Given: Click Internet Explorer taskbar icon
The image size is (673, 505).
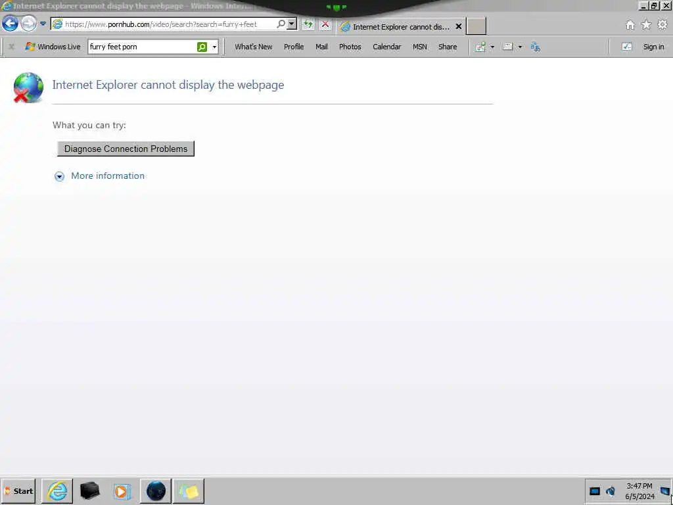Looking at the screenshot, I should point(57,491).
